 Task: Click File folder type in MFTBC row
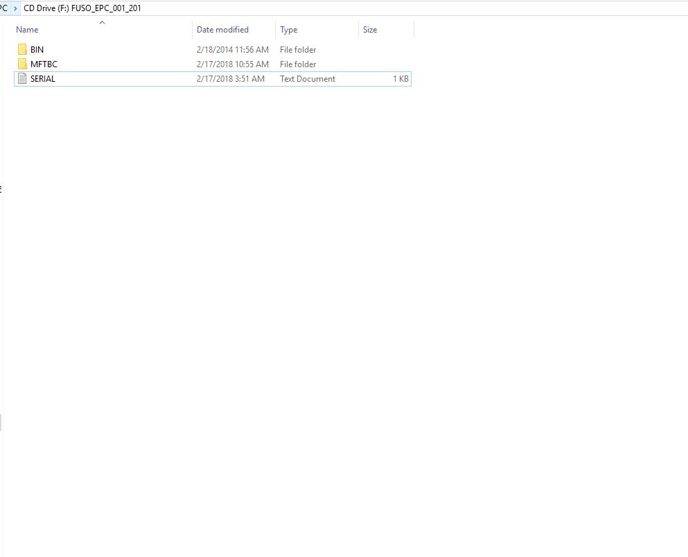[298, 64]
